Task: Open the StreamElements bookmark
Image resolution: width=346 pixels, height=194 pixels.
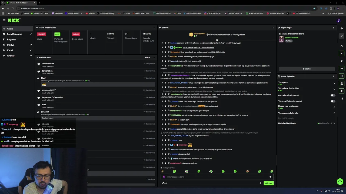Action: click(x=74, y=13)
